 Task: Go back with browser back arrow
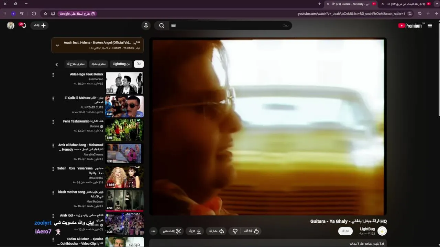click(437, 14)
